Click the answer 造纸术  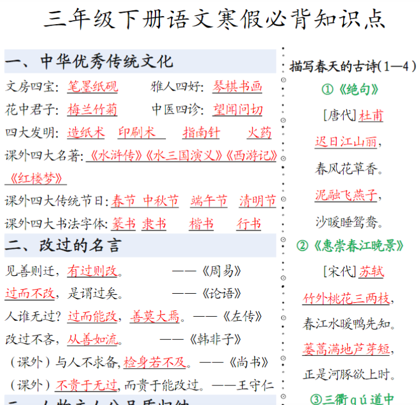86,133
